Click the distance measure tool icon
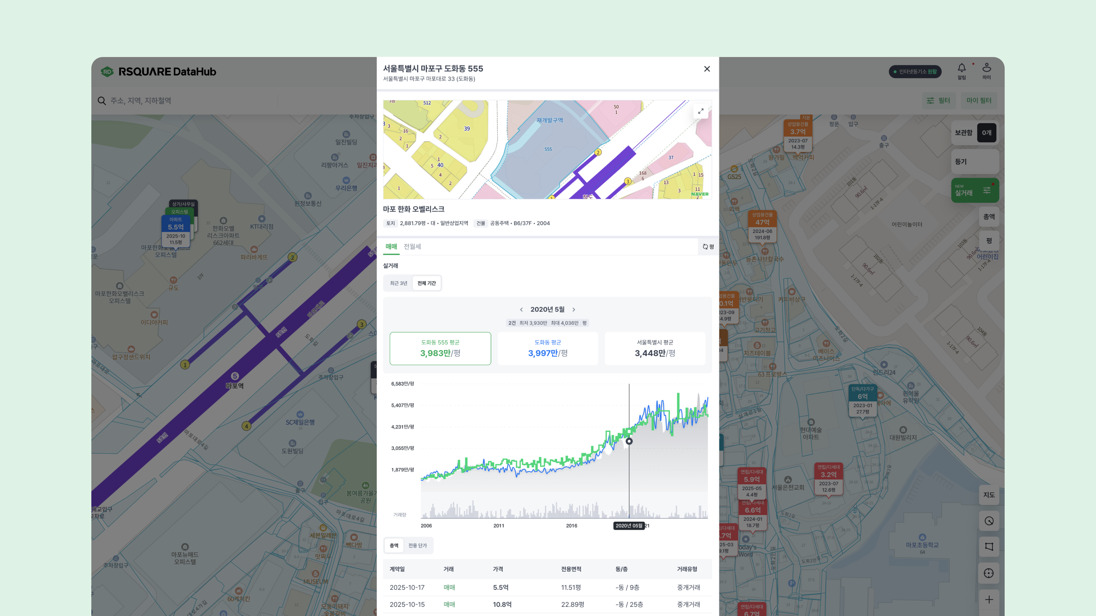 pos(989,521)
